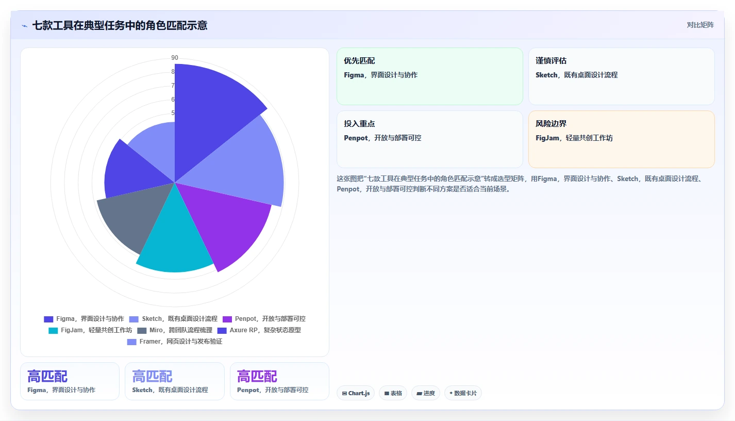
Task: Click the 高匹配 Sketch stat card
Action: (x=175, y=381)
